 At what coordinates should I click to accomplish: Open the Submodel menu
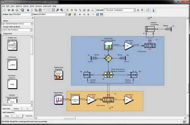47,6
